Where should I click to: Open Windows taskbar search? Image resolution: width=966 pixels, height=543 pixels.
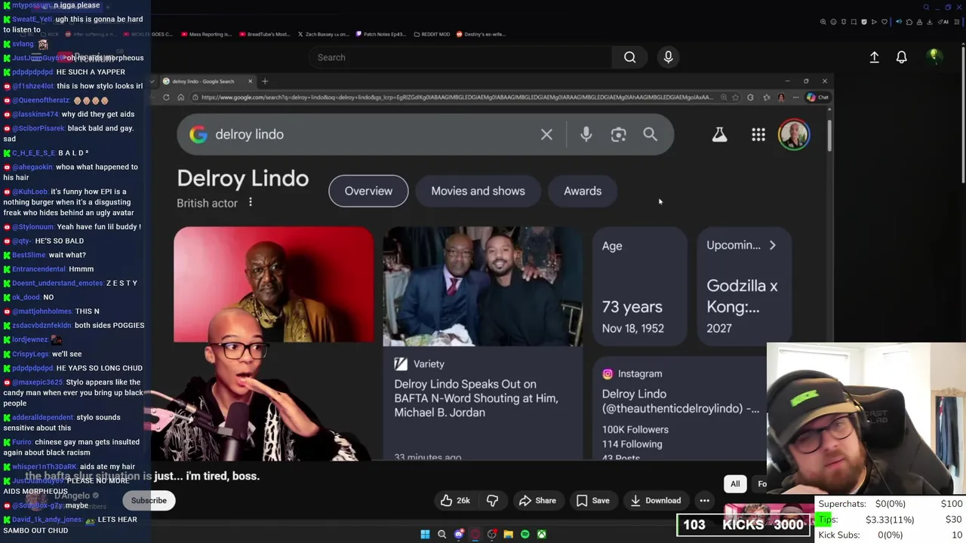[x=441, y=534]
